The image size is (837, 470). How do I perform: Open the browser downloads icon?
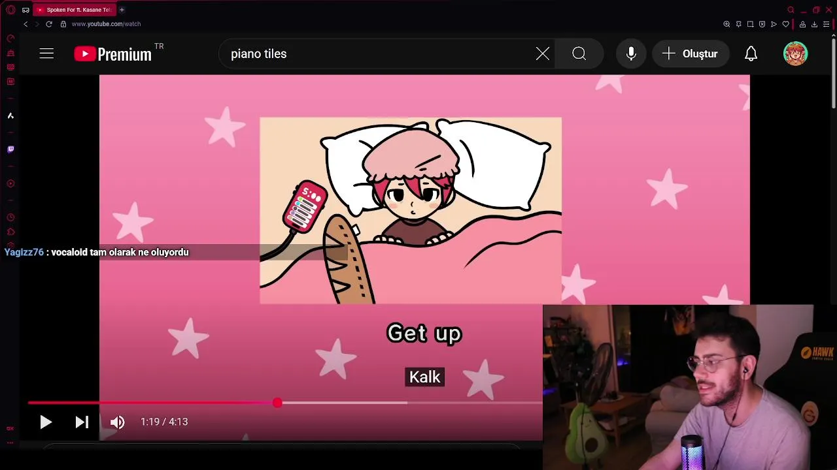814,24
